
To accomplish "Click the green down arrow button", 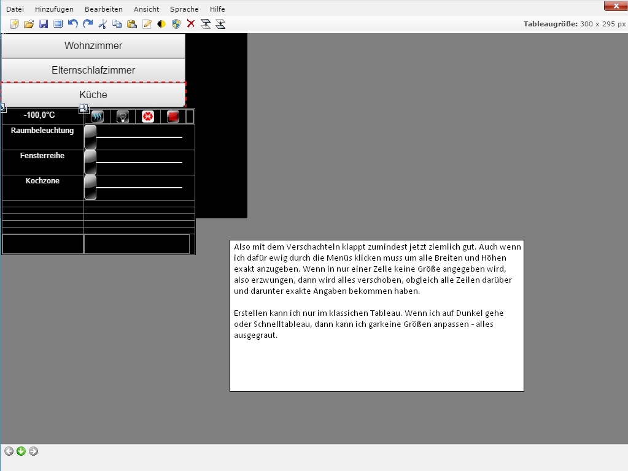I will (21, 451).
